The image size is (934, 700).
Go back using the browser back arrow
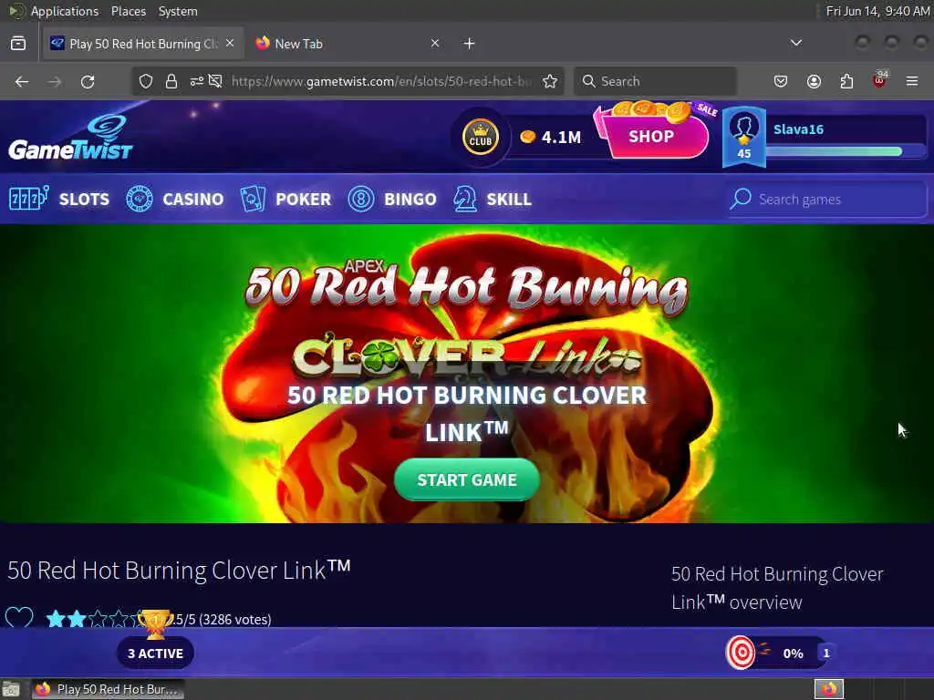pyautogui.click(x=22, y=81)
